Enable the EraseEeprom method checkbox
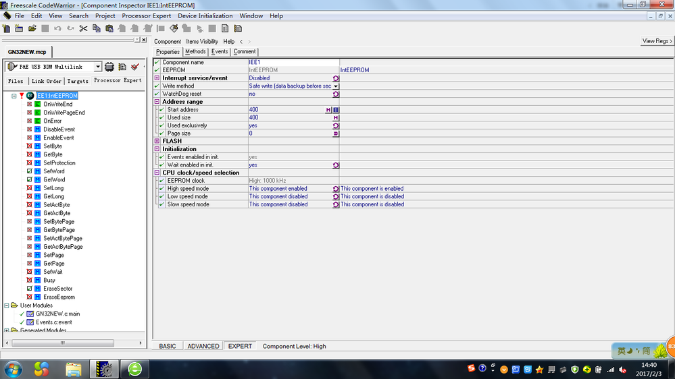 (29, 297)
